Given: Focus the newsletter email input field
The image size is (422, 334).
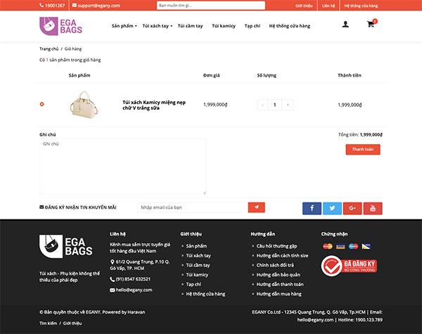Looking at the screenshot, I should pos(193,207).
